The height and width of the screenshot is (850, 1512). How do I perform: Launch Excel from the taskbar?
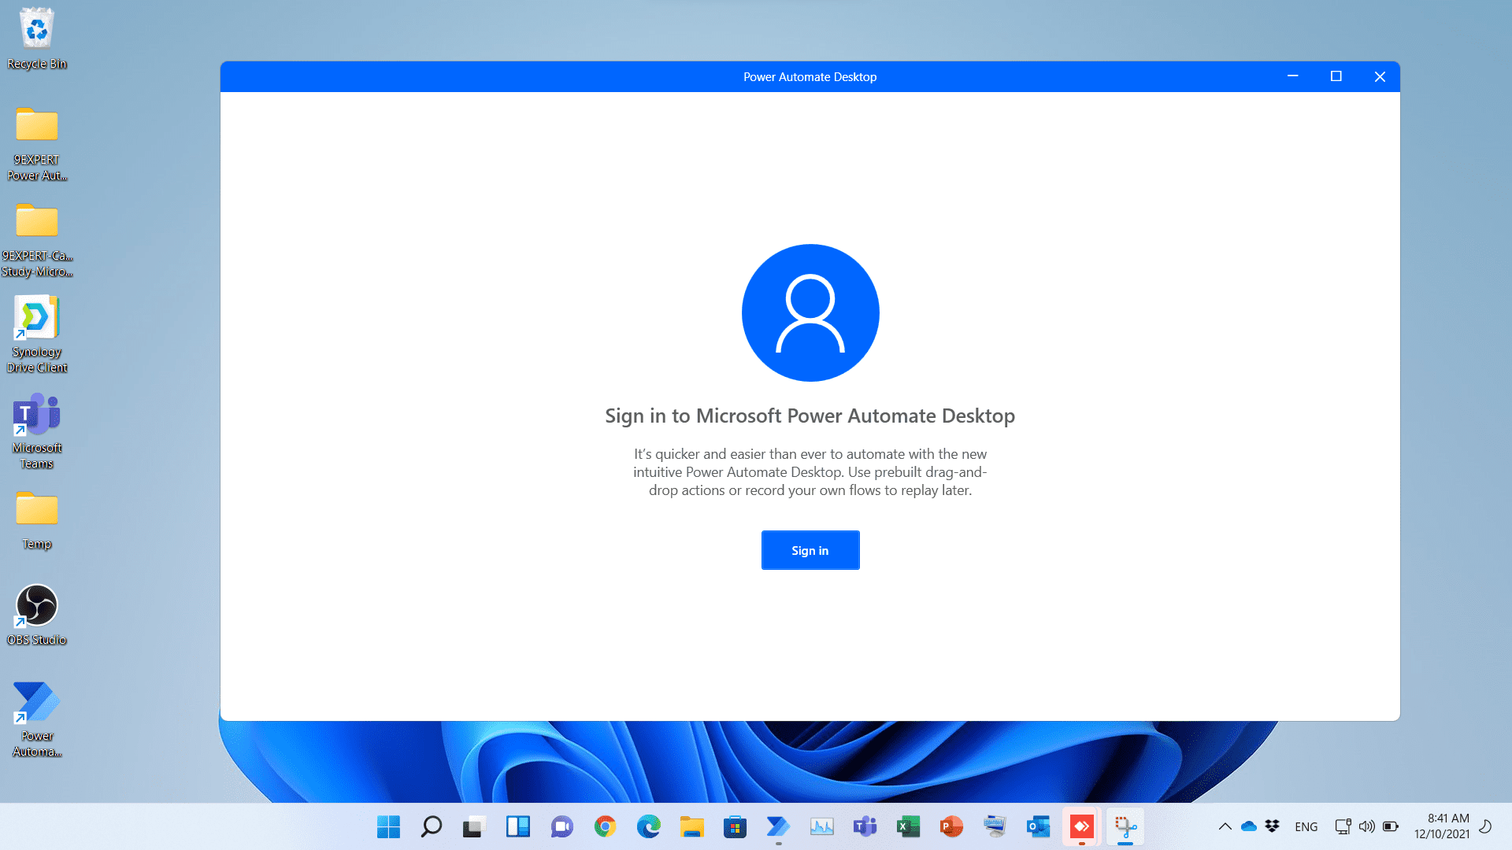[x=908, y=827]
